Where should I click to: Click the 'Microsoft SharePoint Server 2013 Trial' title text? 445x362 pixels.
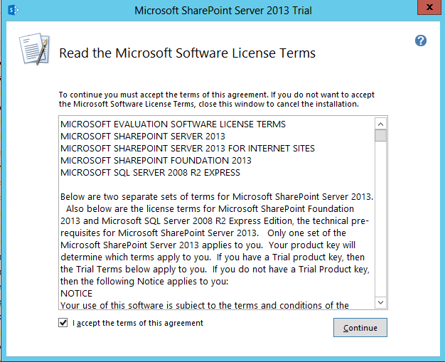tap(223, 11)
